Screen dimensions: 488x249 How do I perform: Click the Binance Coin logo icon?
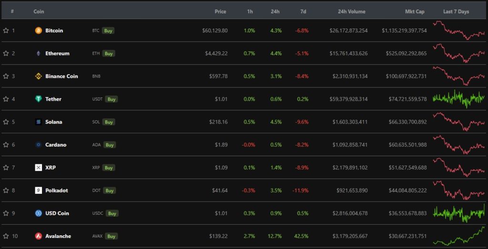(39, 76)
